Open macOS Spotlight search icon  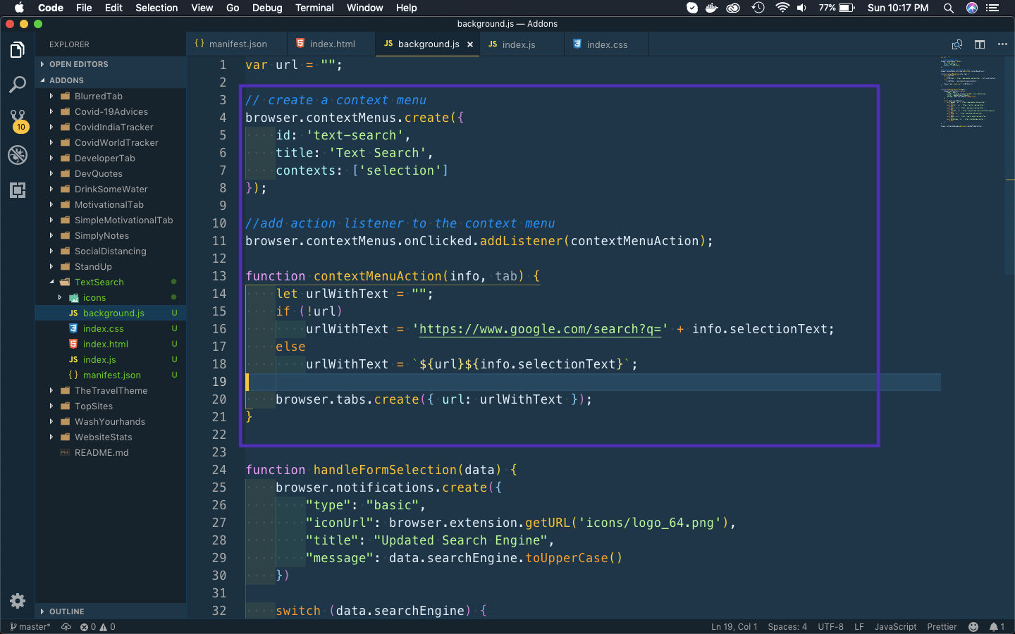click(949, 8)
